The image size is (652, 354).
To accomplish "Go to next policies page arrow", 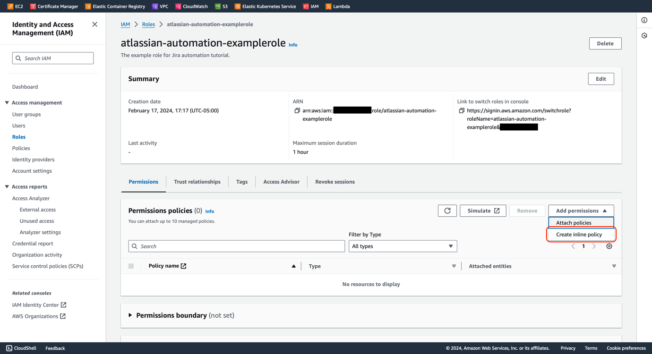I will tap(594, 246).
